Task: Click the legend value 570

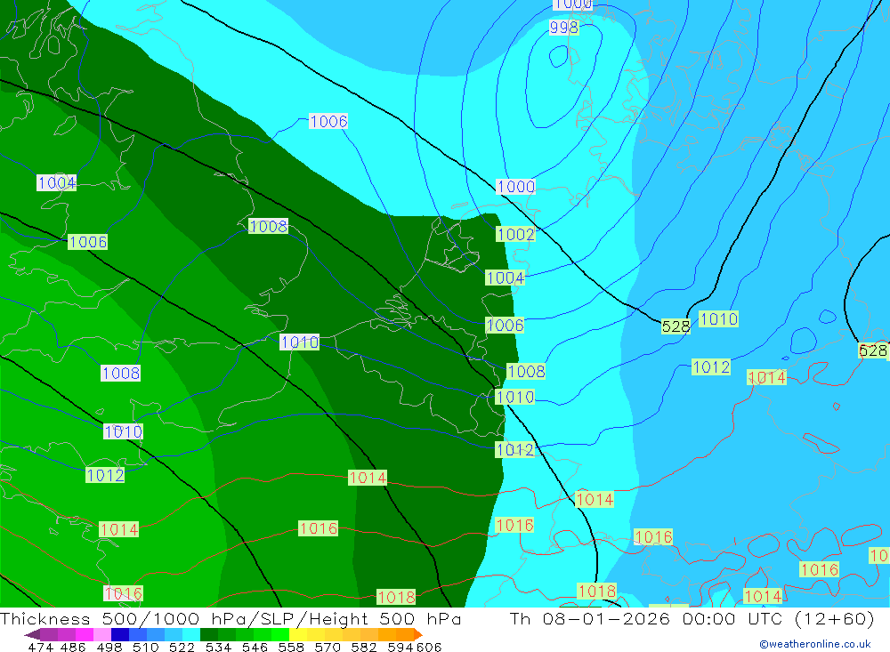Action: click(328, 647)
